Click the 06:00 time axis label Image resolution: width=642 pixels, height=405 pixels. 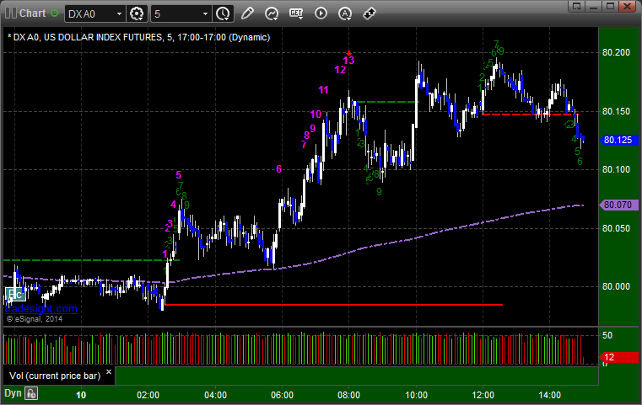pyautogui.click(x=282, y=395)
